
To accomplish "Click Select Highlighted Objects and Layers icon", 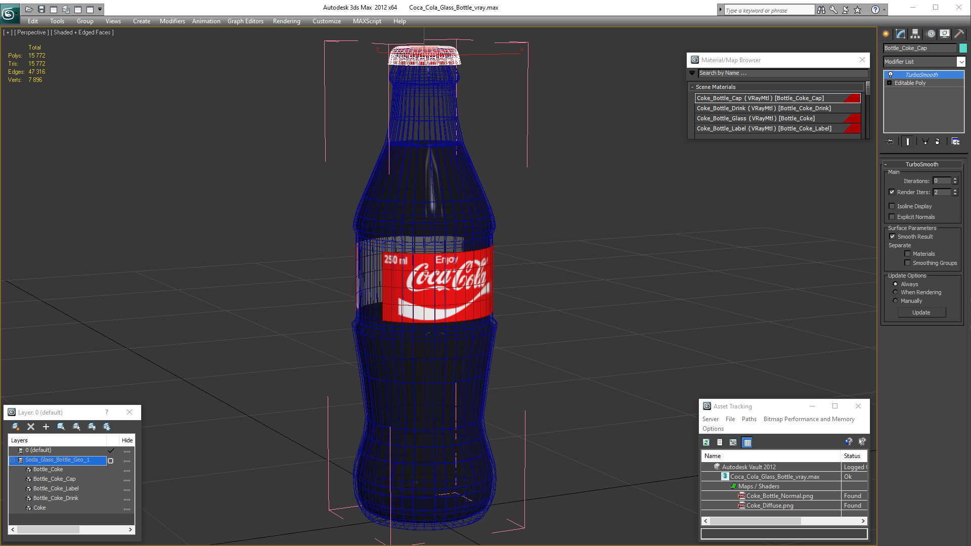I will coord(61,427).
